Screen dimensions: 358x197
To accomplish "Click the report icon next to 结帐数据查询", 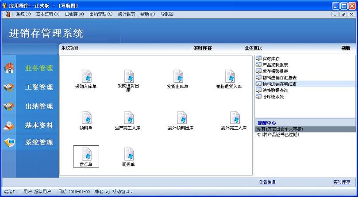I will click(258, 90).
